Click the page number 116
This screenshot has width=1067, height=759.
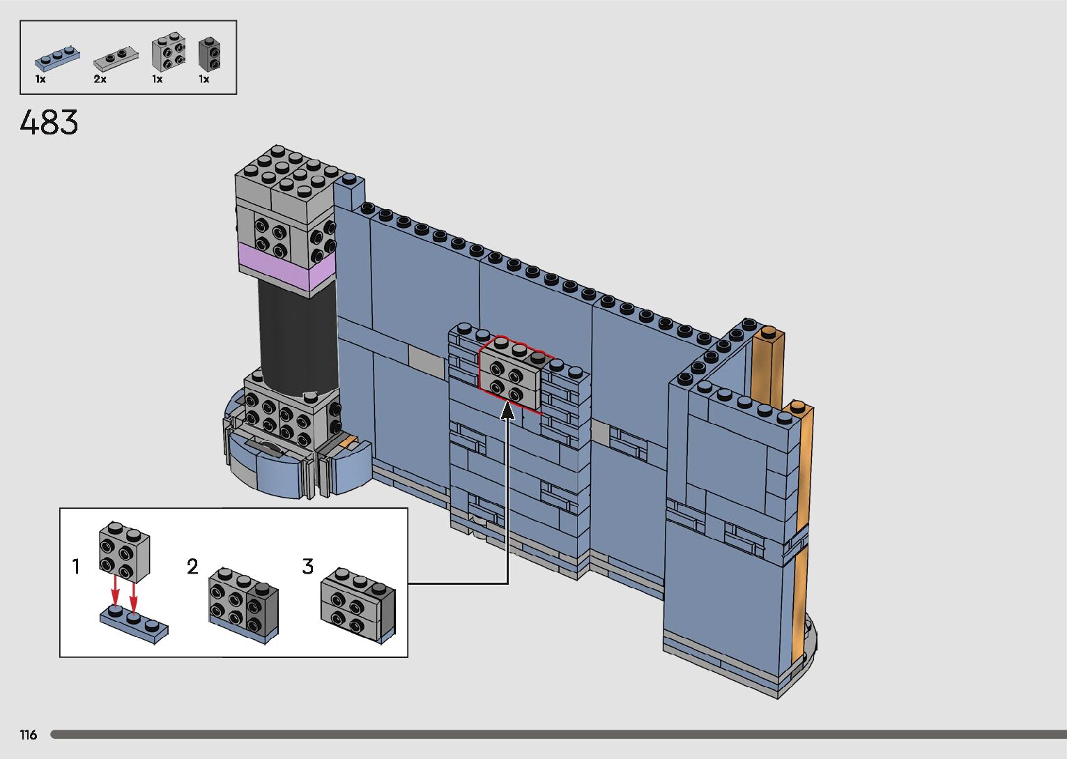point(29,735)
